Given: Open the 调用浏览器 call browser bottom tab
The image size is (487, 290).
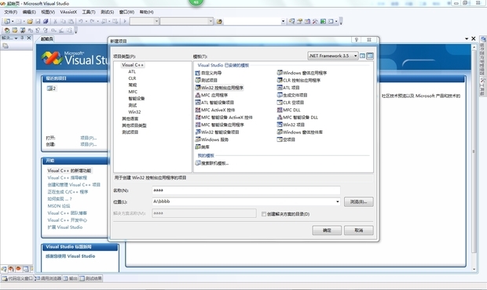Looking at the screenshot, I should [49, 278].
